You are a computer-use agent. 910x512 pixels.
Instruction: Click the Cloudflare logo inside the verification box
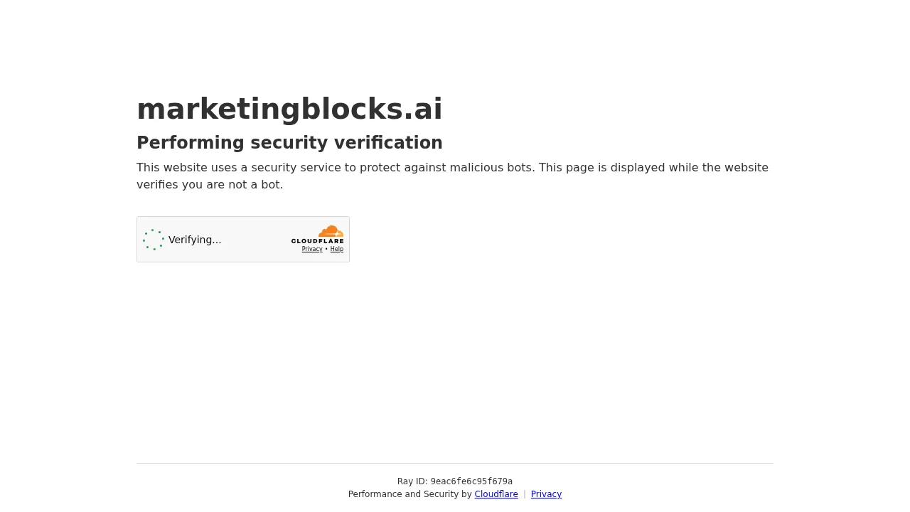coord(330,231)
